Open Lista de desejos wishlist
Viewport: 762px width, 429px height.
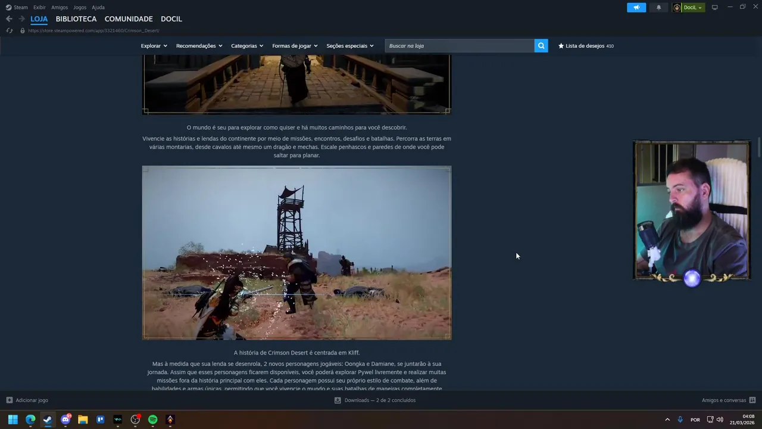coord(586,46)
